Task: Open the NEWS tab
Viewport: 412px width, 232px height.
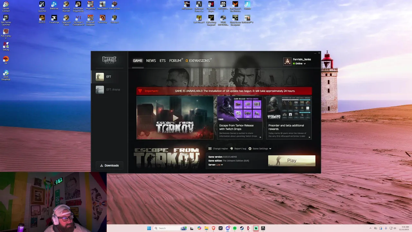Action: point(151,61)
